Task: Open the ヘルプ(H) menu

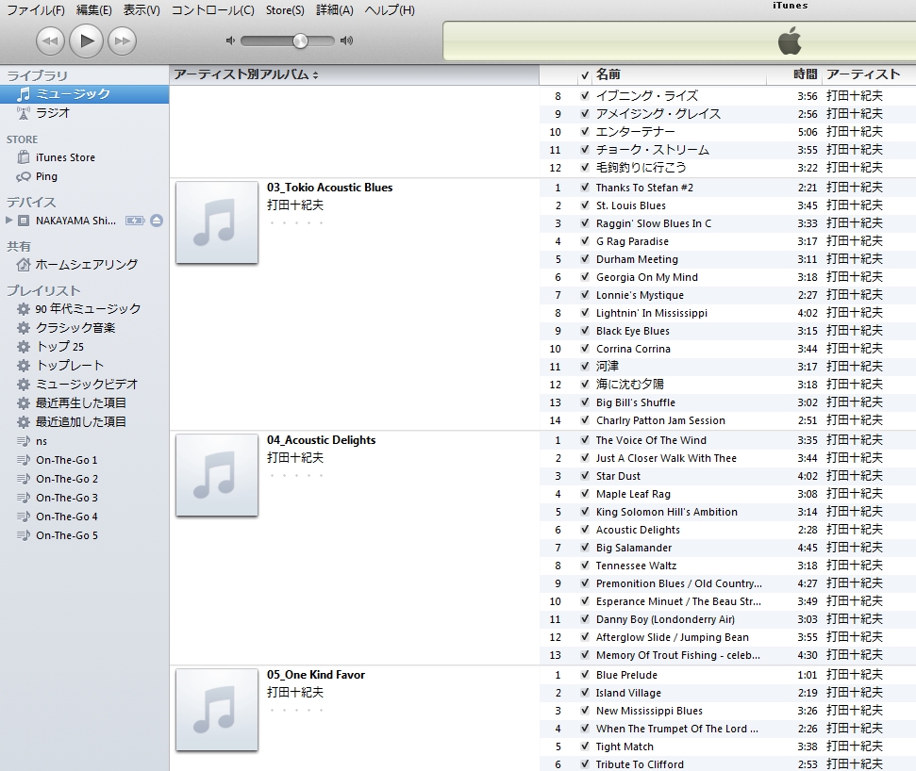Action: click(x=390, y=10)
